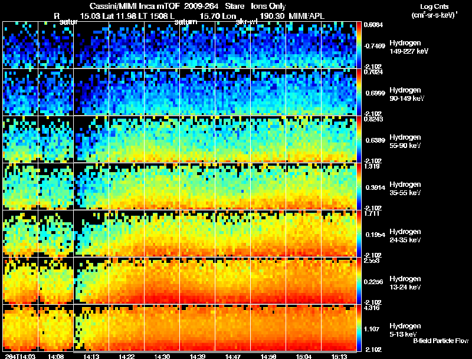Click the '14:30' time axis label

pos(162,356)
